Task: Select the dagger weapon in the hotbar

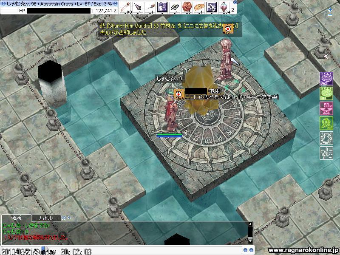Action: click(137, 7)
